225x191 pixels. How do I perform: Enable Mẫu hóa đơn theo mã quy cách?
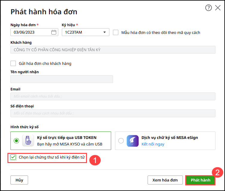pyautogui.click(x=116, y=32)
